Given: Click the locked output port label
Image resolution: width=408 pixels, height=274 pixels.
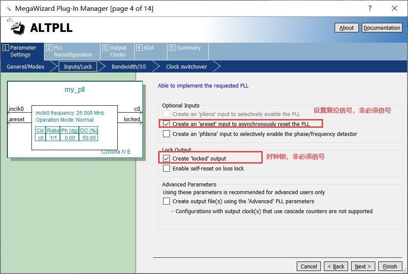Looking at the screenshot, I should pos(132,119).
